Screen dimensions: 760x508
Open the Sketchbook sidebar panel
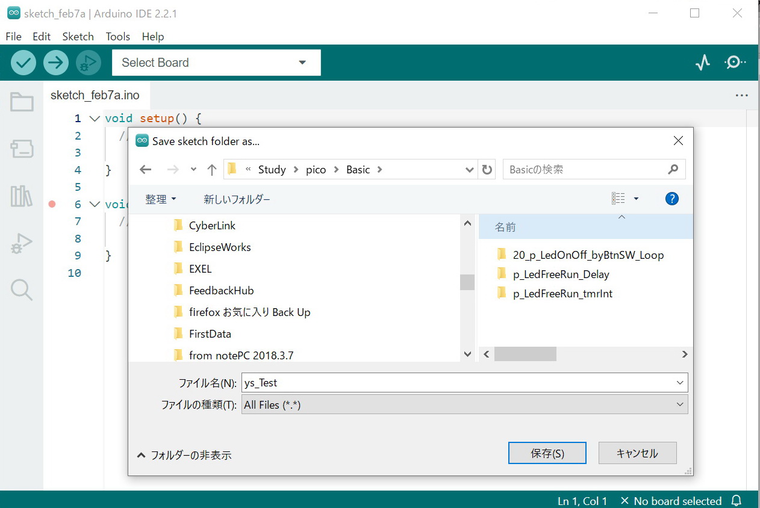[x=22, y=102]
